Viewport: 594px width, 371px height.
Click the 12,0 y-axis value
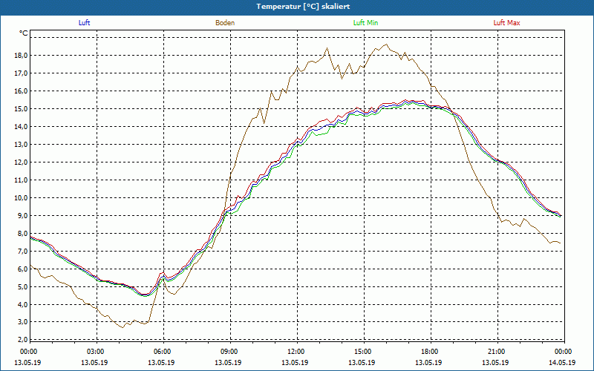pos(22,162)
